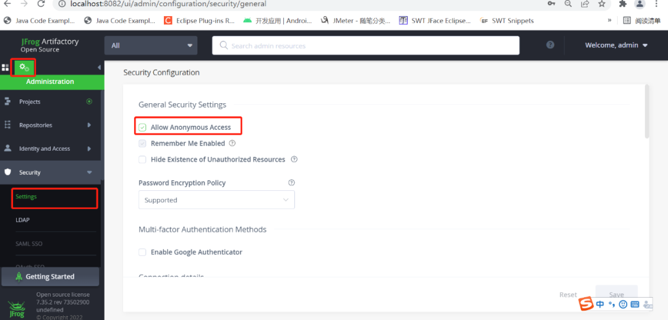Open the Application grid module icon
This screenshot has width=668, height=320.
click(6, 68)
